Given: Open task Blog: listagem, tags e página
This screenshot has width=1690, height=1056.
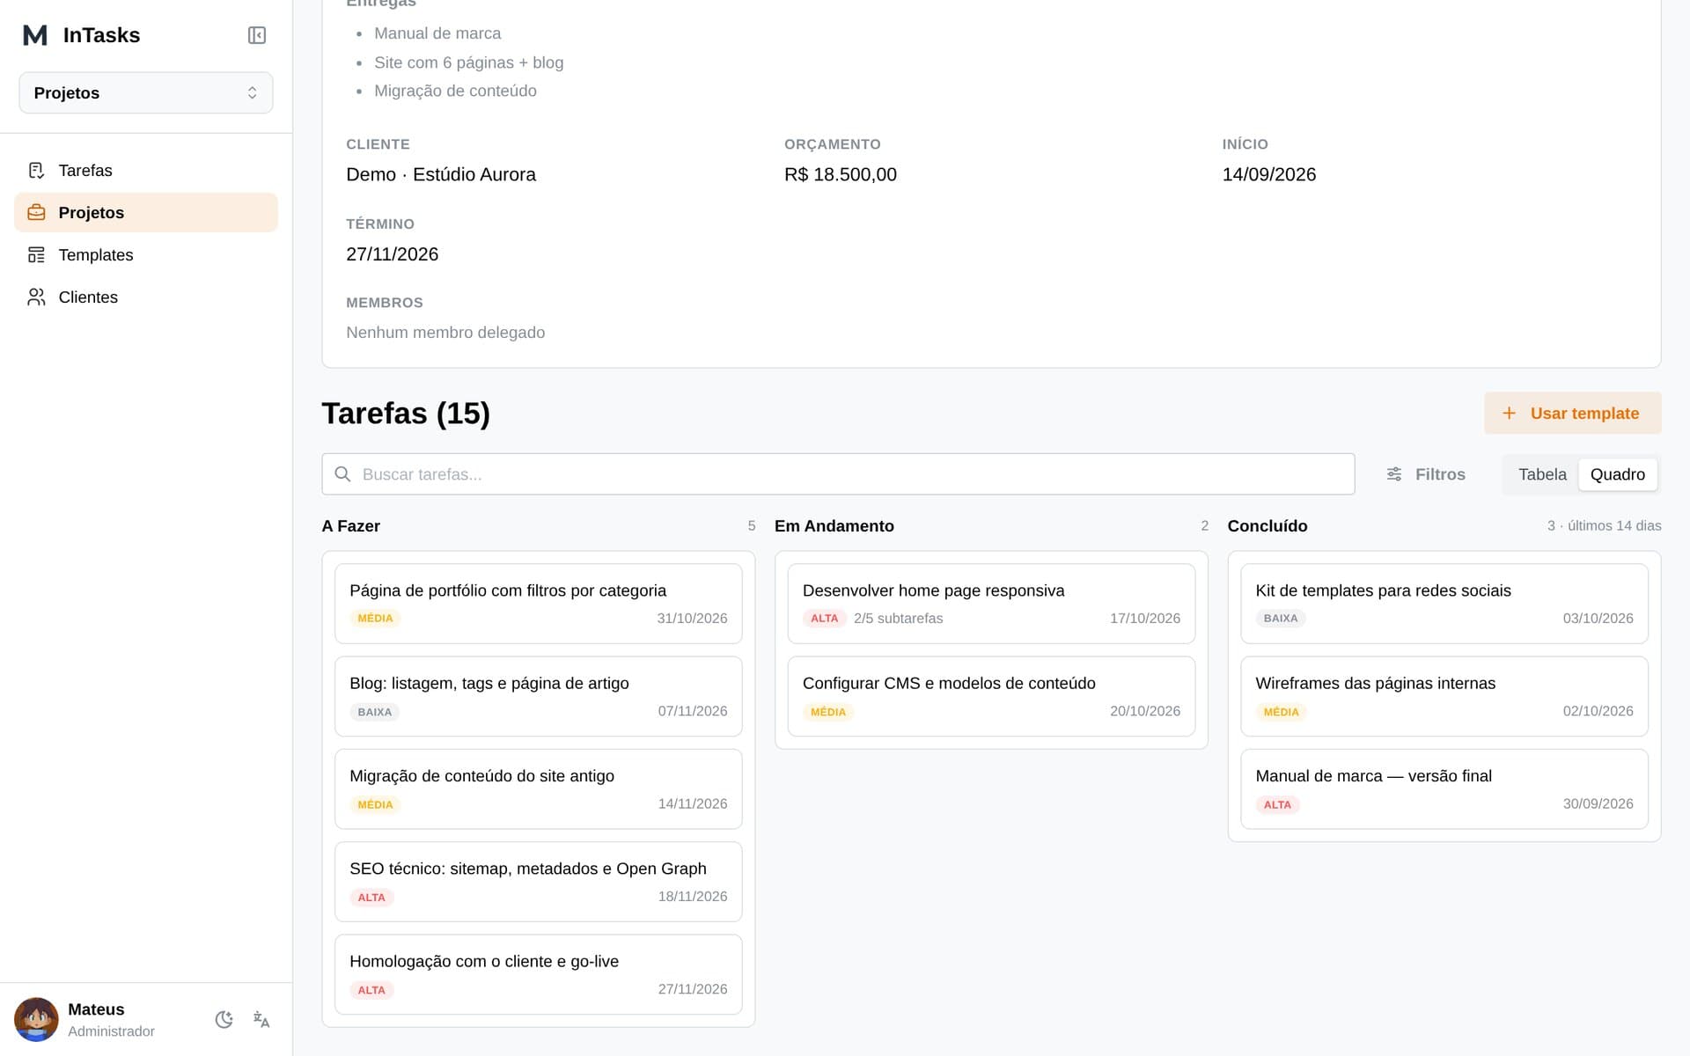Looking at the screenshot, I should point(538,696).
